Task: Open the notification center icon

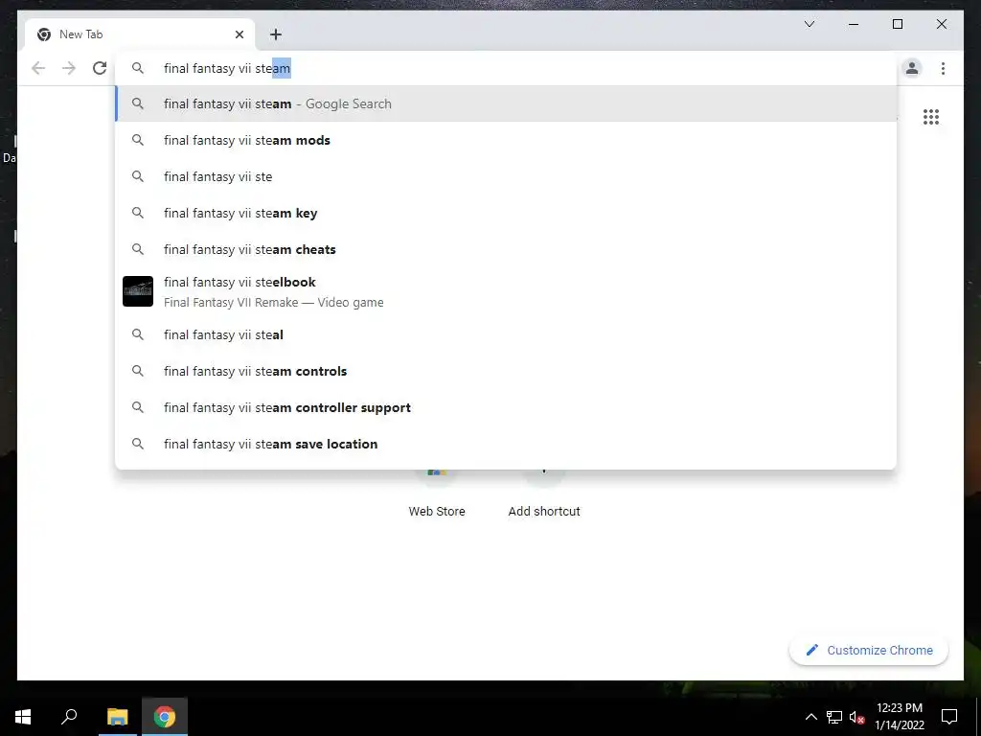Action: [949, 717]
